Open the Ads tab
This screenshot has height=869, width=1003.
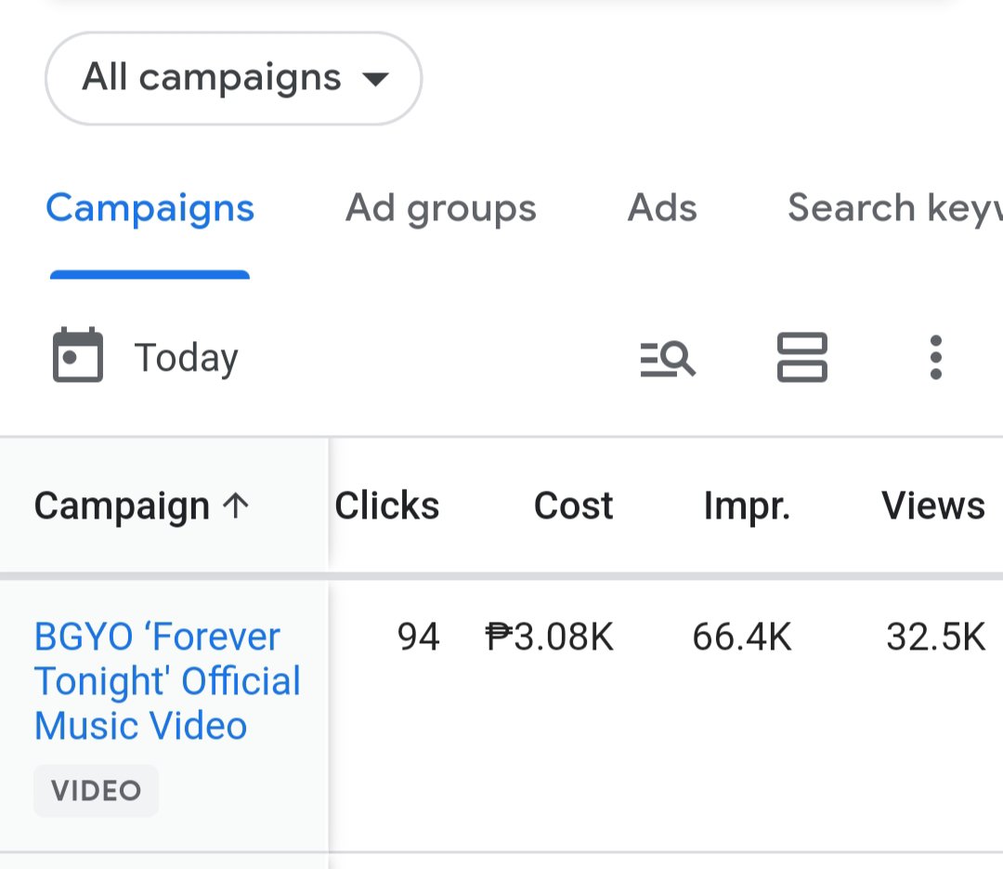[662, 208]
